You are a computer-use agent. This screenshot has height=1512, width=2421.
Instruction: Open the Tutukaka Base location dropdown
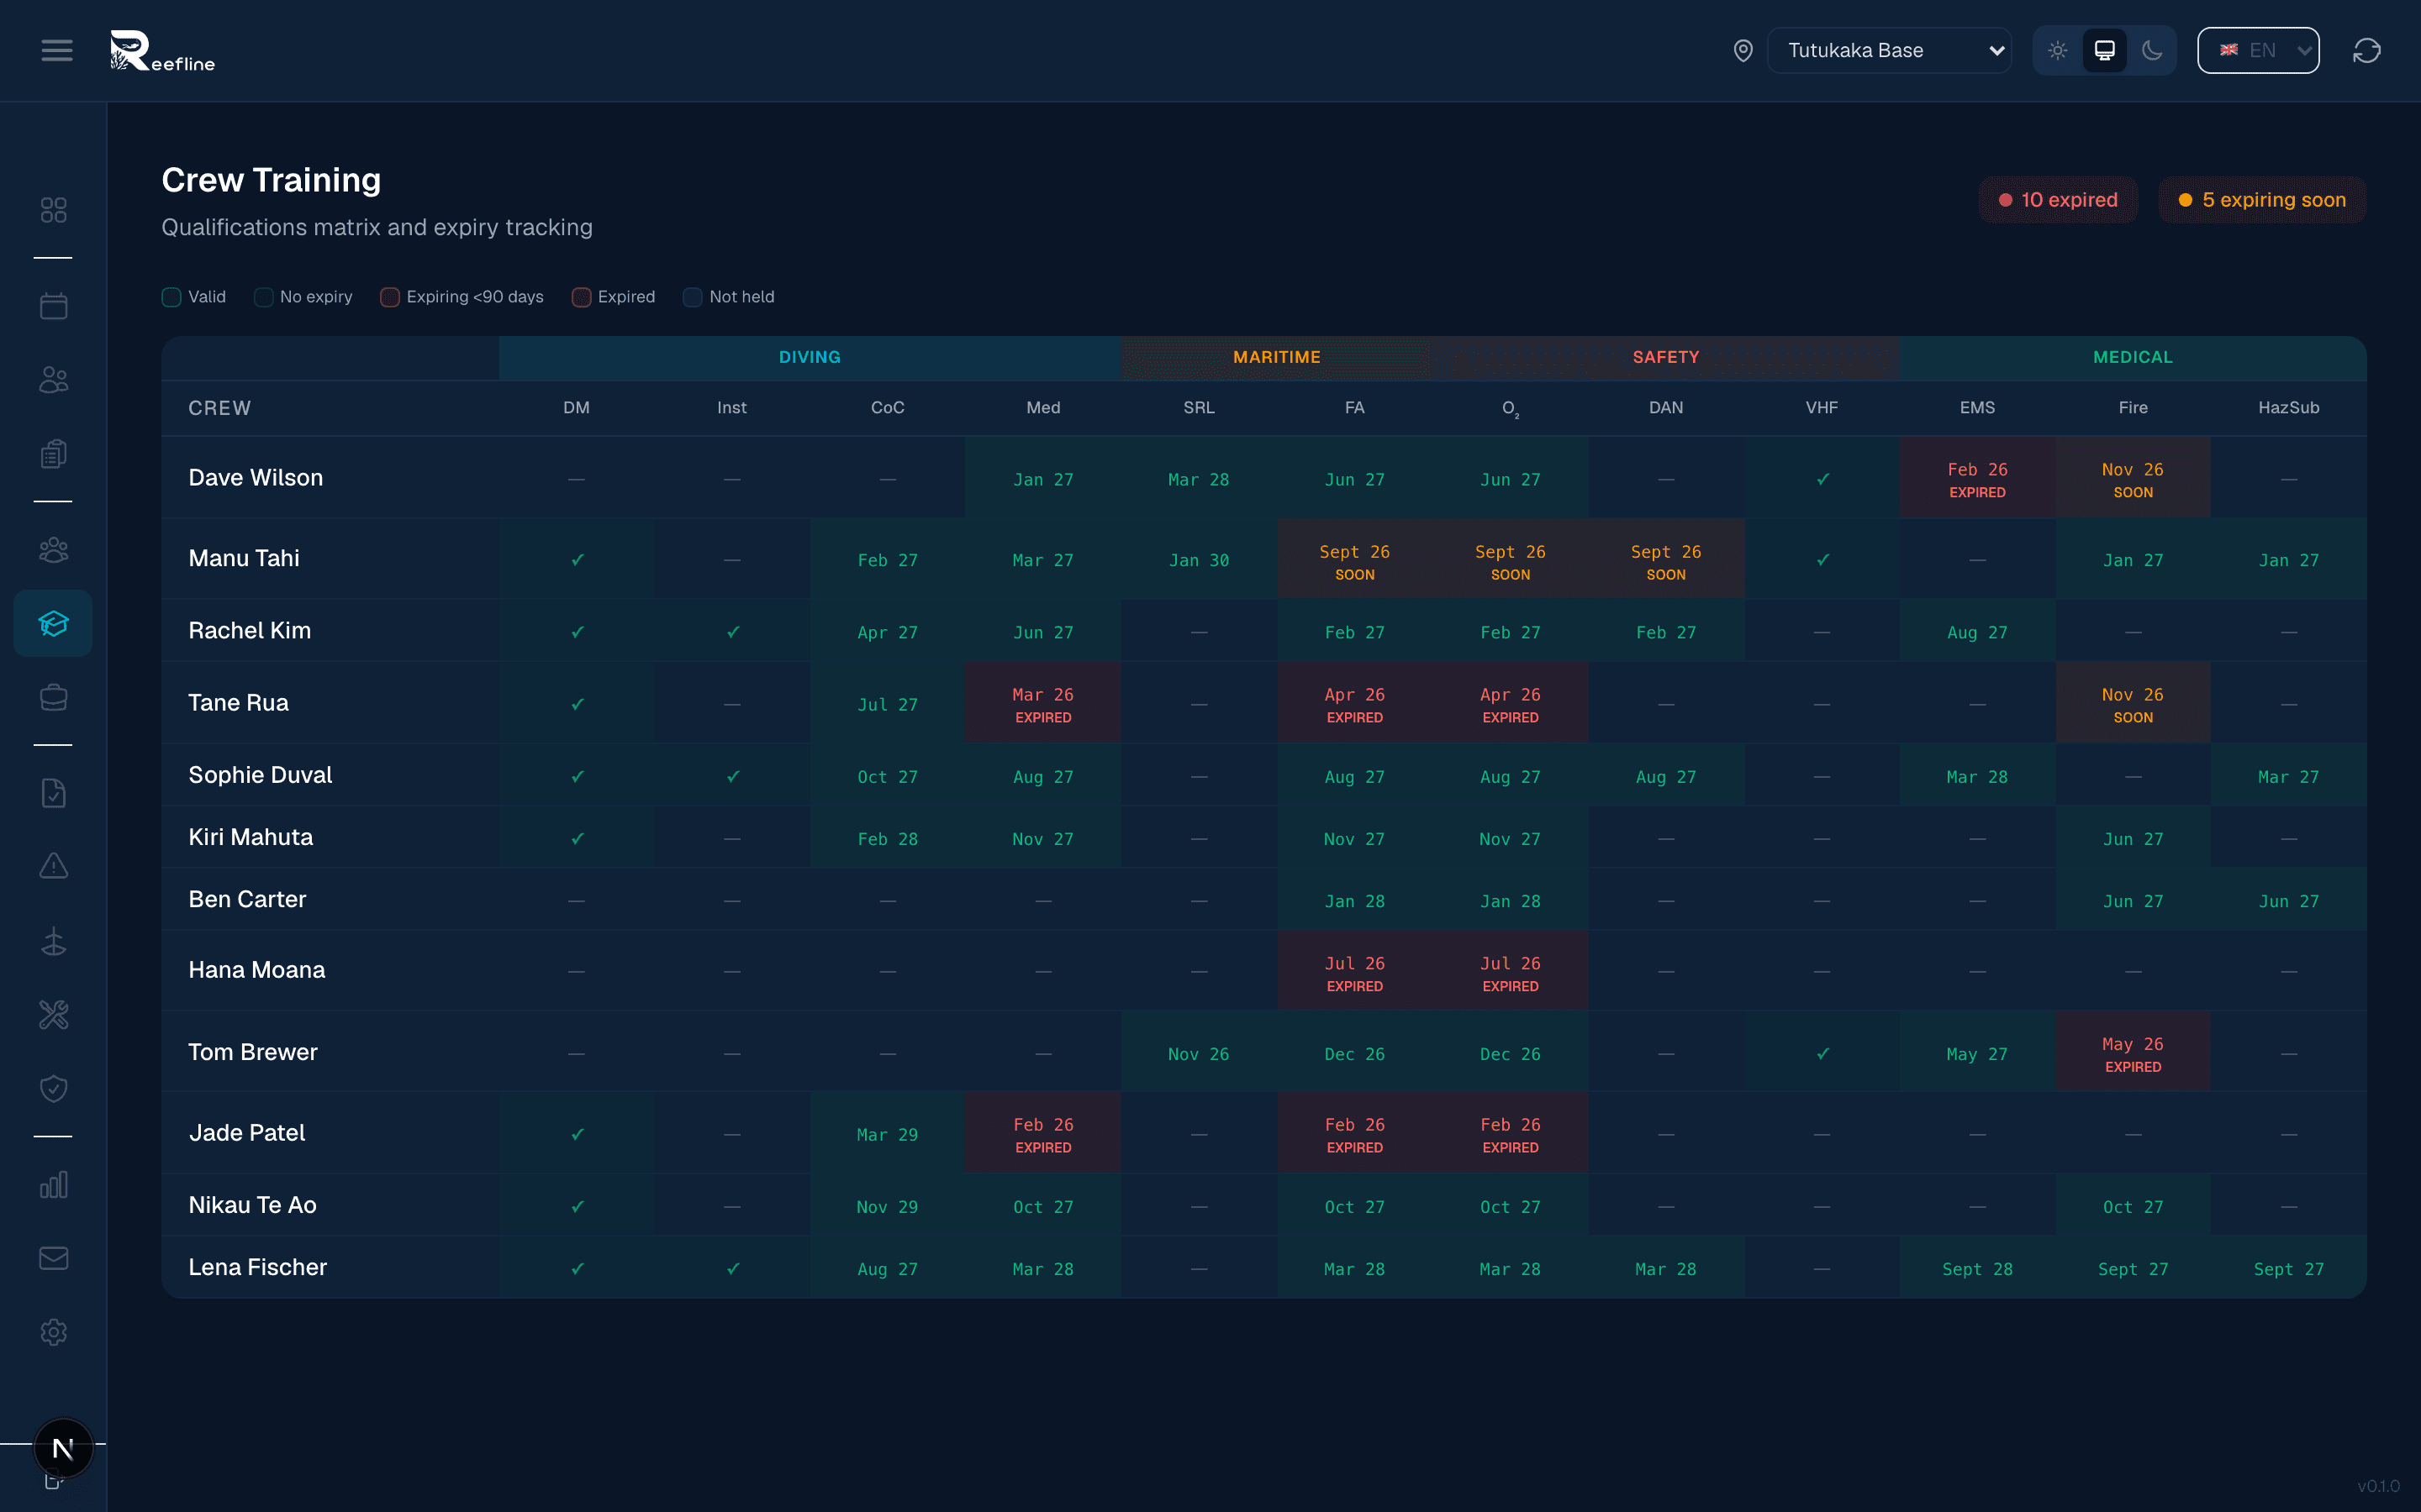pos(1889,51)
